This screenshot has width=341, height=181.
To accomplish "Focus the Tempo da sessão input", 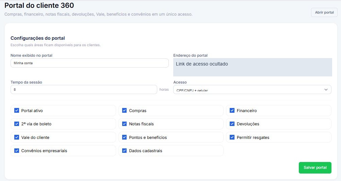I will pyautogui.click(x=84, y=89).
